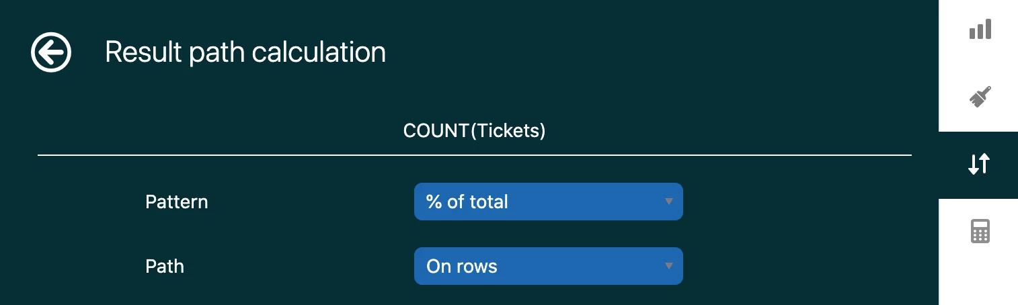
Task: Go back using the circled arrow icon
Action: pyautogui.click(x=51, y=52)
